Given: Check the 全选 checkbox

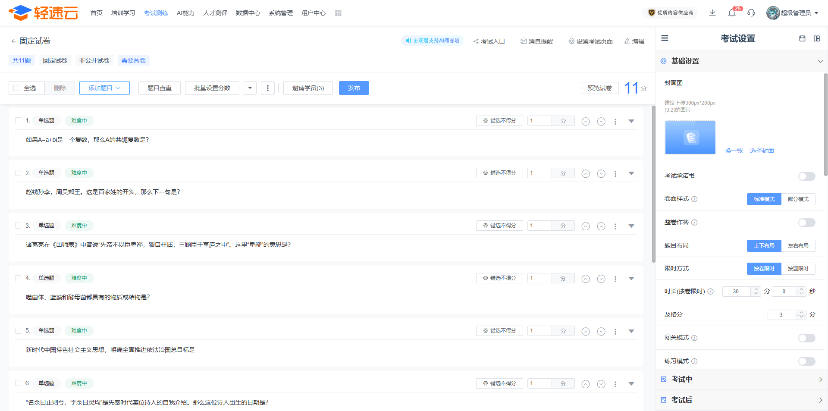Looking at the screenshot, I should tap(17, 88).
